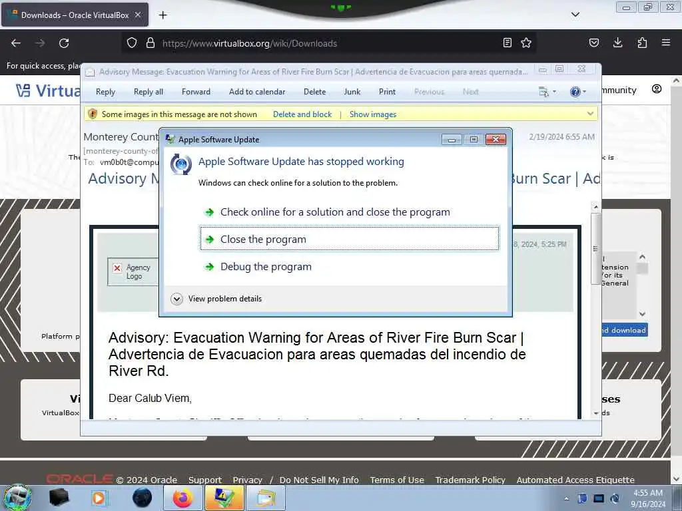Open the VirtualBox account profile icon

pos(657,89)
